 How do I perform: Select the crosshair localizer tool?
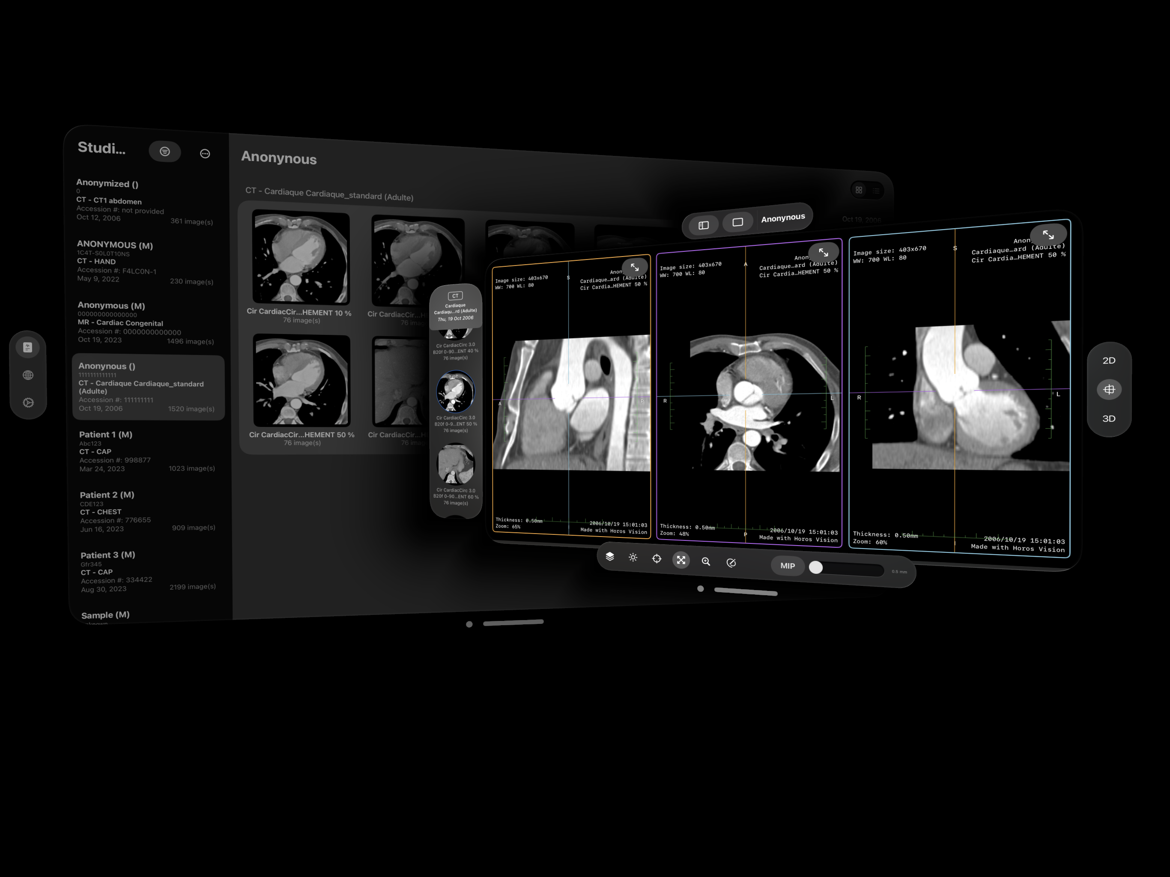(x=657, y=558)
